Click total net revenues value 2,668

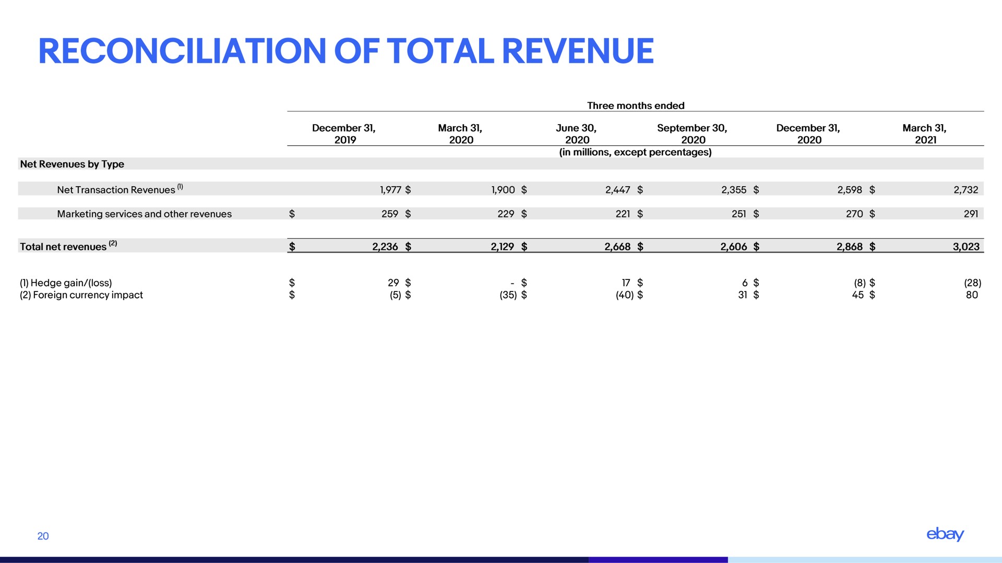pyautogui.click(x=617, y=247)
